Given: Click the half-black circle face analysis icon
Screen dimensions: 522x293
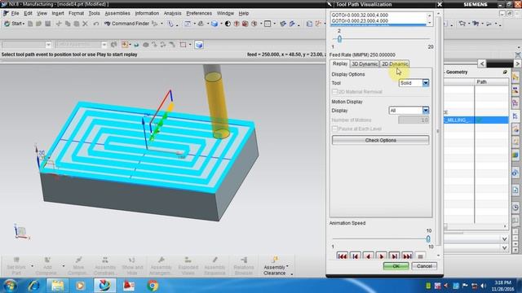Looking at the screenshot, I should point(228,24).
